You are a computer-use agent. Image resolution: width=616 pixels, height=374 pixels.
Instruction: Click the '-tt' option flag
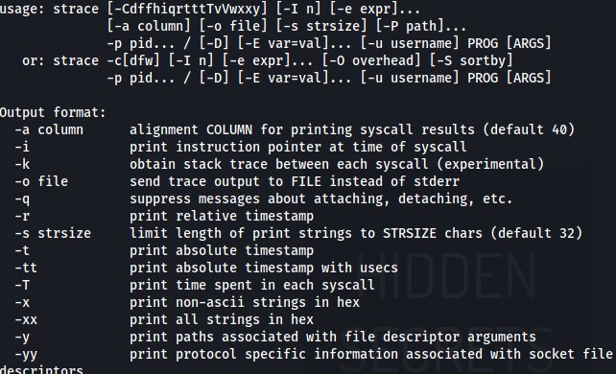pos(26,269)
